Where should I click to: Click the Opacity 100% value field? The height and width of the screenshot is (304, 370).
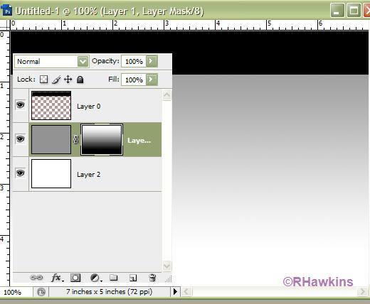click(134, 62)
